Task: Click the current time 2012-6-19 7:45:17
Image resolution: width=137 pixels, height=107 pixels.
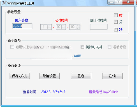Action: pos(53,92)
